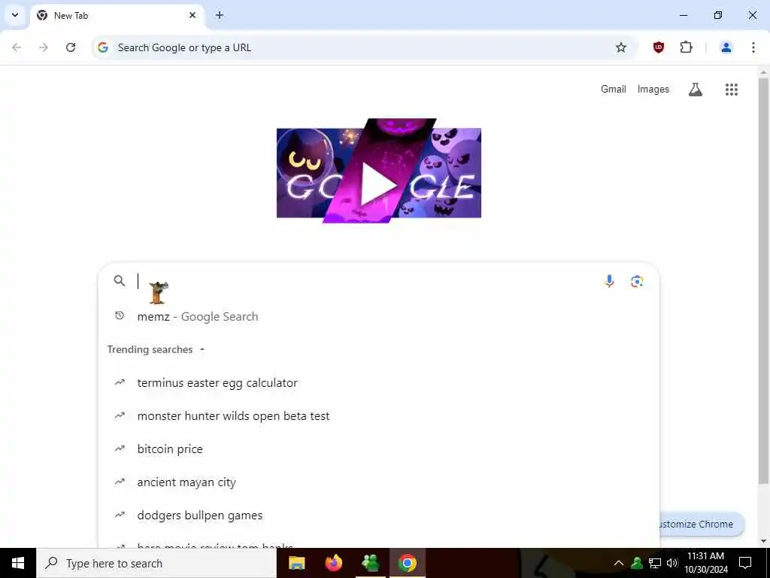This screenshot has height=578, width=770.
Task: Open the clock showing 11:31 AM
Action: point(705,563)
